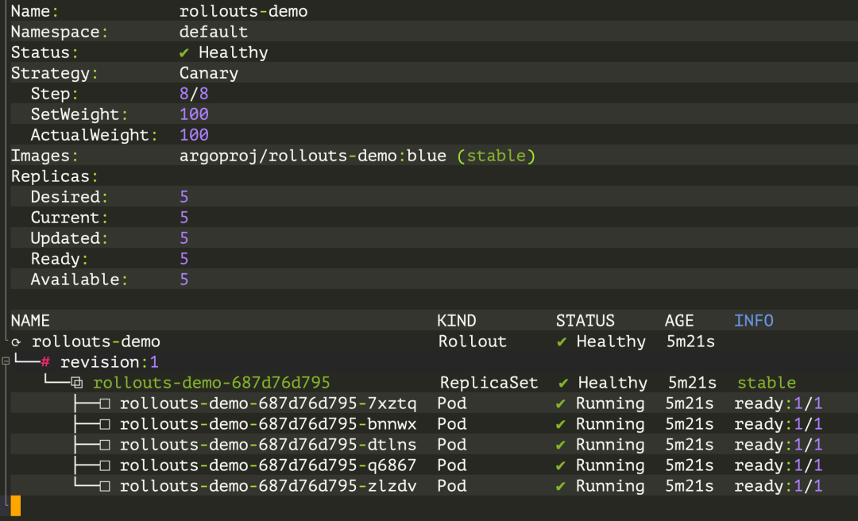
Task: Select the pod name rollouts-demo-687d76d795-7xztq
Action: [x=269, y=404]
